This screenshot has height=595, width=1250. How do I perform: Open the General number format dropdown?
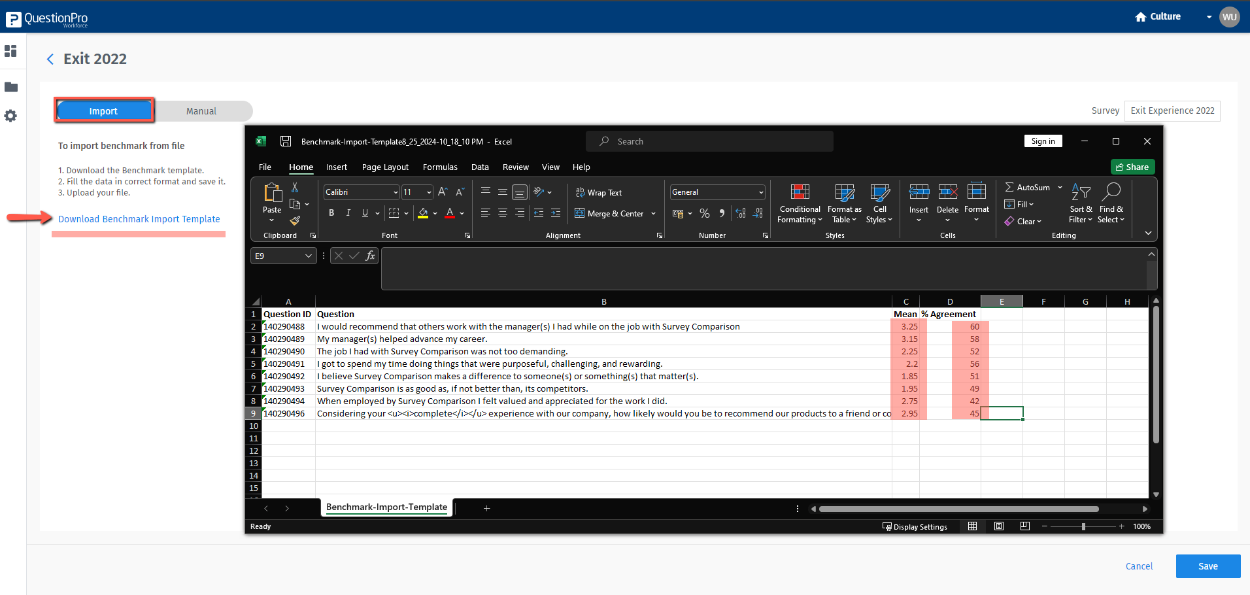coord(761,192)
